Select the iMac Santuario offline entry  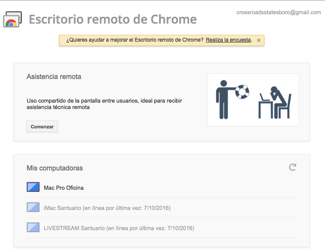click(107, 208)
